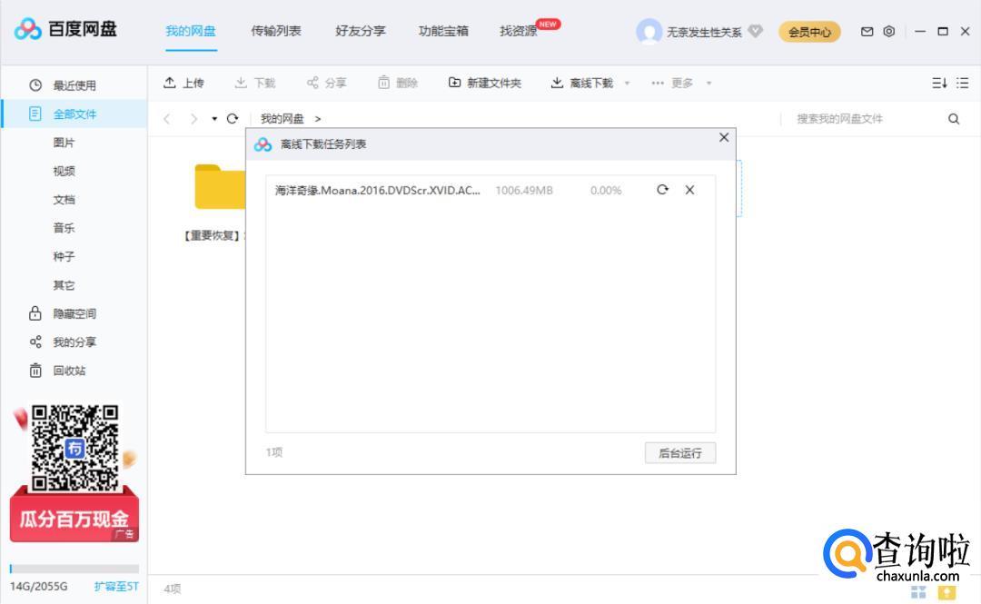Open the 更多 more options
Image resolution: width=981 pixels, height=604 pixels.
pyautogui.click(x=672, y=83)
